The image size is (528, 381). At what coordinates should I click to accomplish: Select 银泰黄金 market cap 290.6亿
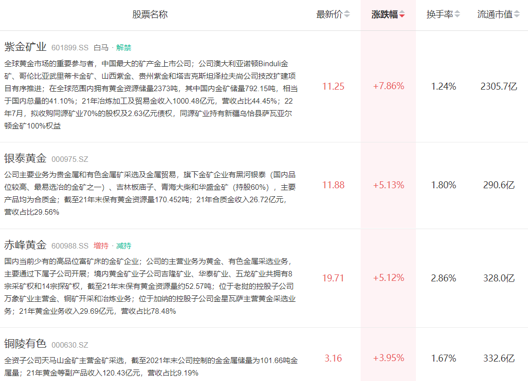tap(499, 185)
